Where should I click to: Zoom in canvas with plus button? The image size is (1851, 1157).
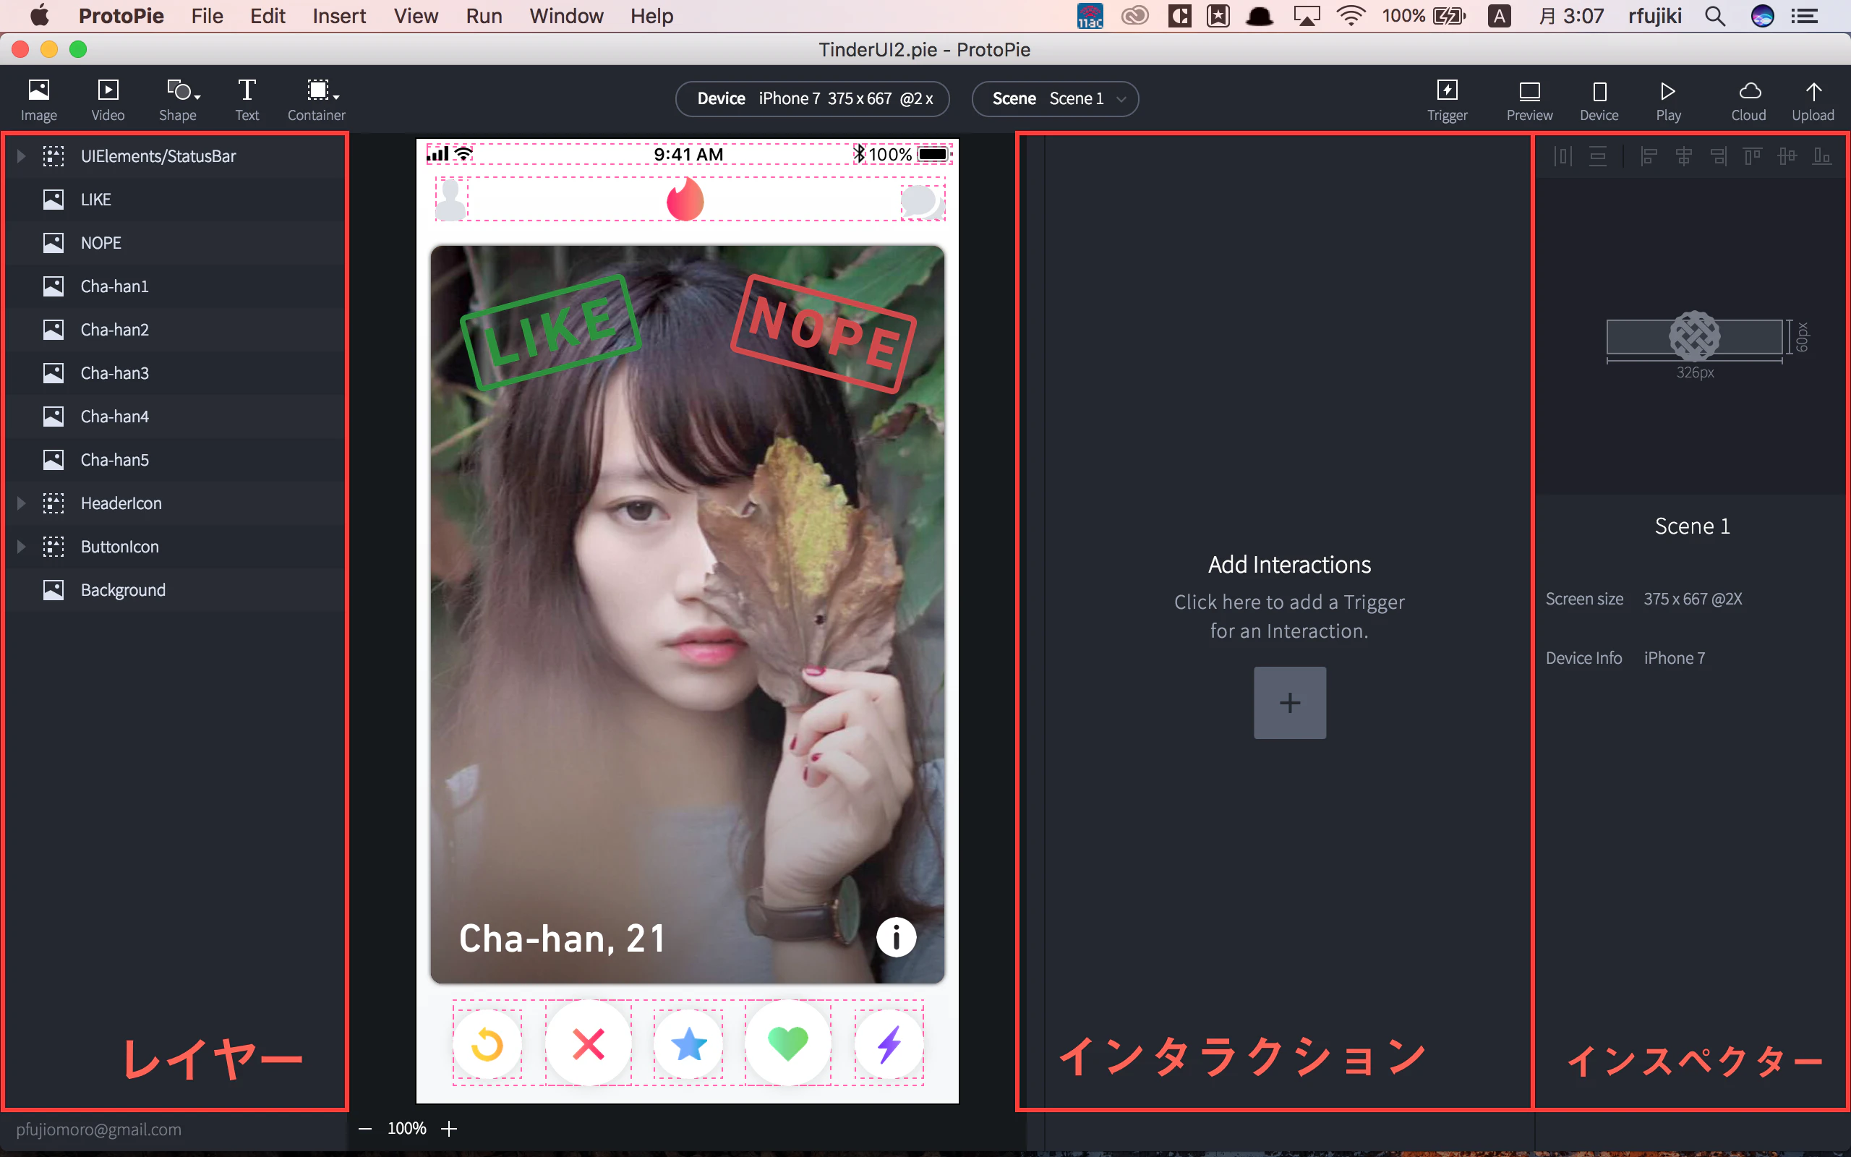[x=449, y=1129]
